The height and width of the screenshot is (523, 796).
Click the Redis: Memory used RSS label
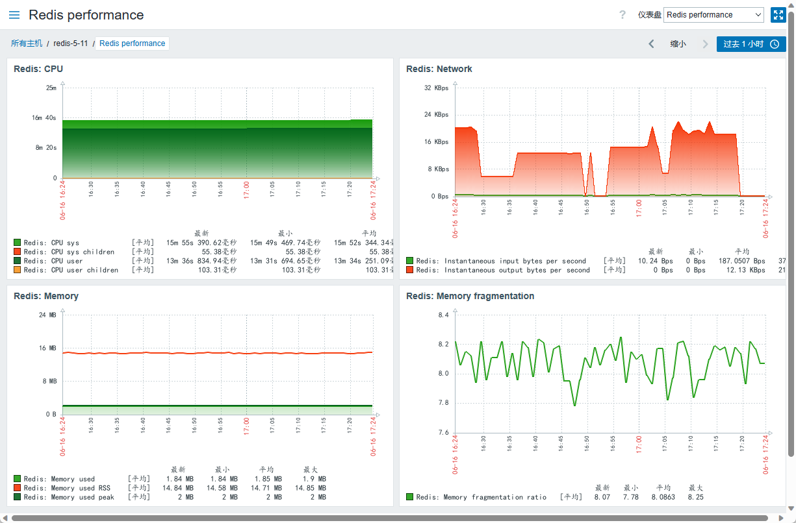pos(67,488)
